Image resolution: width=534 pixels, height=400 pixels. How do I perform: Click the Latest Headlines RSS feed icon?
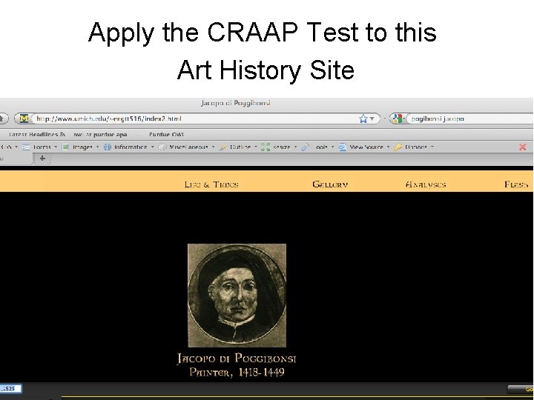coord(62,134)
